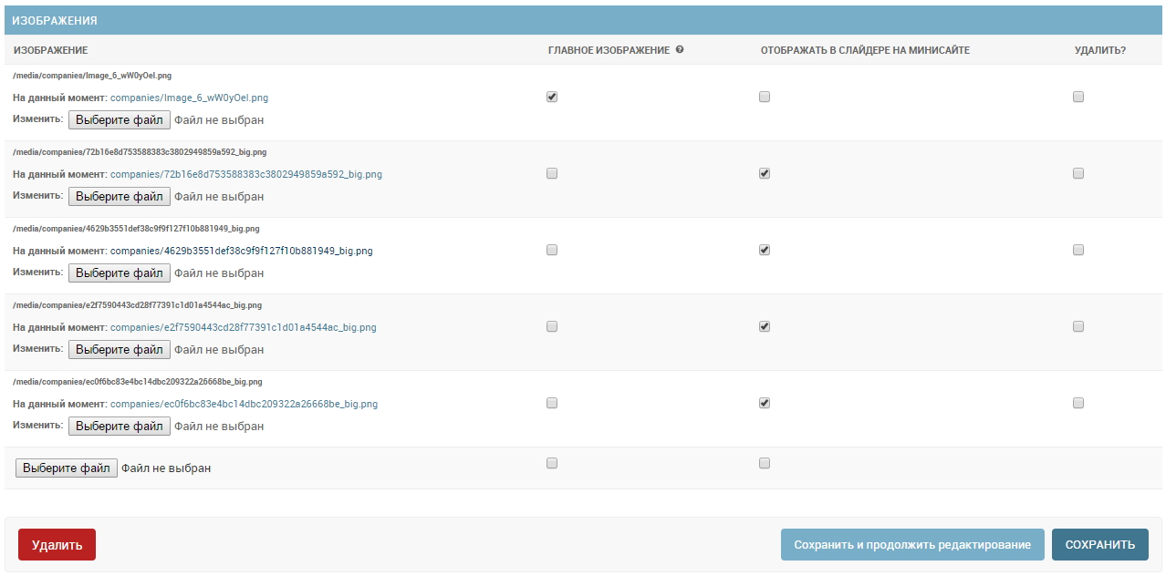1166x576 pixels.
Task: Click the ИЗОБРАЖЕНИЕ column header
Action: pos(50,50)
